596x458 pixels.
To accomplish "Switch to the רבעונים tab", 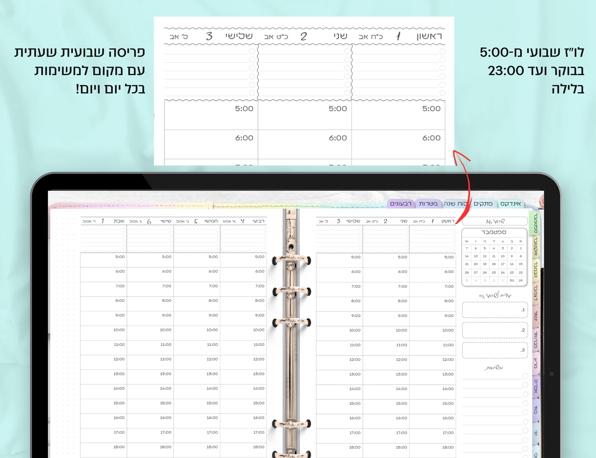I will pyautogui.click(x=400, y=203).
